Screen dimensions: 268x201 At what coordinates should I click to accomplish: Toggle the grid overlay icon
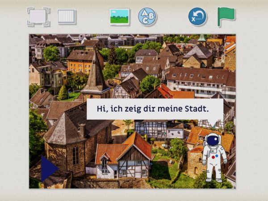[67, 17]
